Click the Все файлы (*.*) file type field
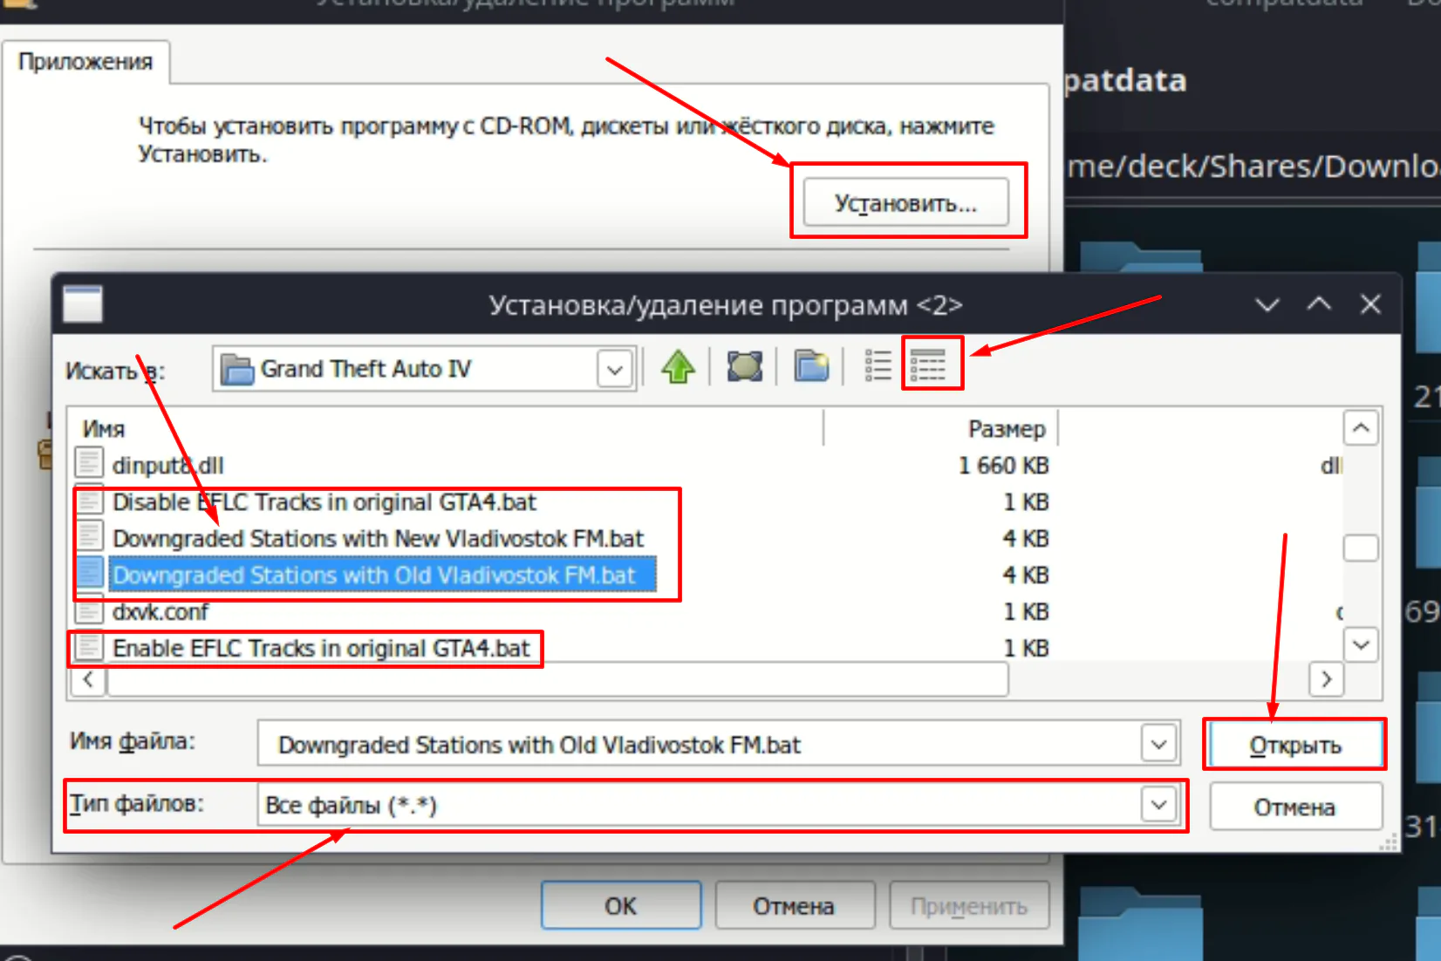Image resolution: width=1441 pixels, height=961 pixels. pyautogui.click(x=700, y=804)
